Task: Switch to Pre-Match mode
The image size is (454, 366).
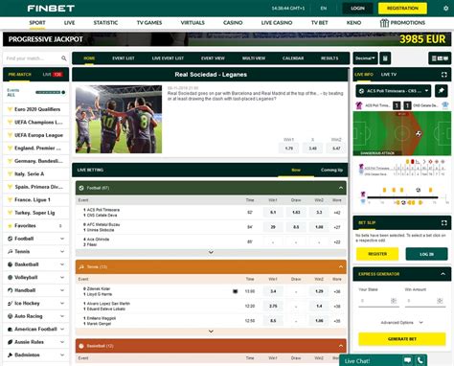Action: (x=20, y=75)
